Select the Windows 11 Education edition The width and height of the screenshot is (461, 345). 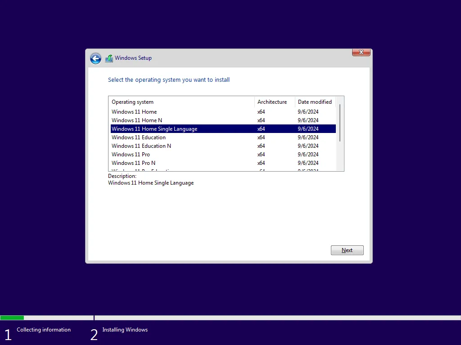click(138, 137)
